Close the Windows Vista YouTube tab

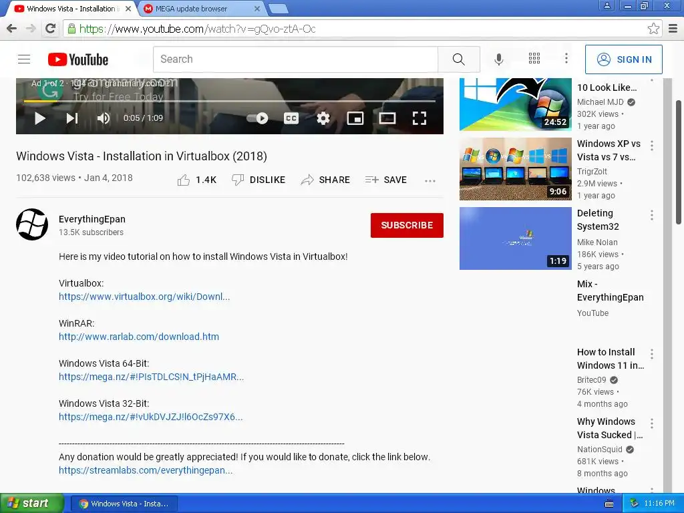[128, 8]
